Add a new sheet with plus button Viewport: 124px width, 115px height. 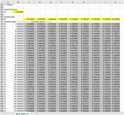click(x=37, y=114)
